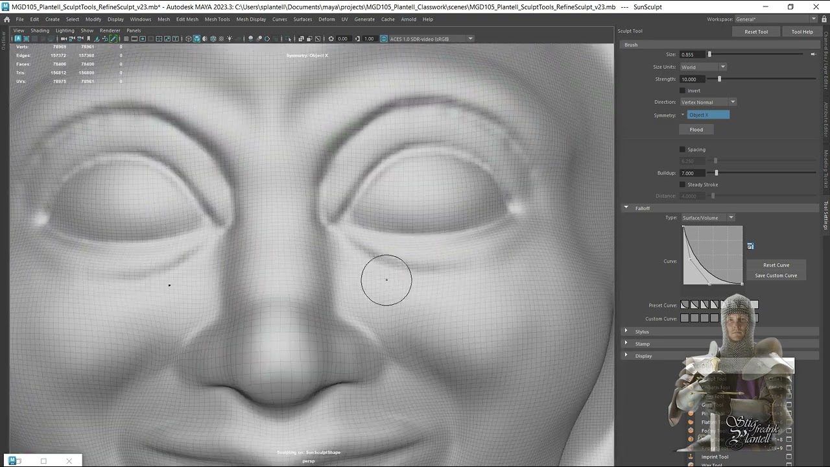Screen dimensions: 830x467
Task: Click the Resolution Gate icon
Action: point(143,39)
